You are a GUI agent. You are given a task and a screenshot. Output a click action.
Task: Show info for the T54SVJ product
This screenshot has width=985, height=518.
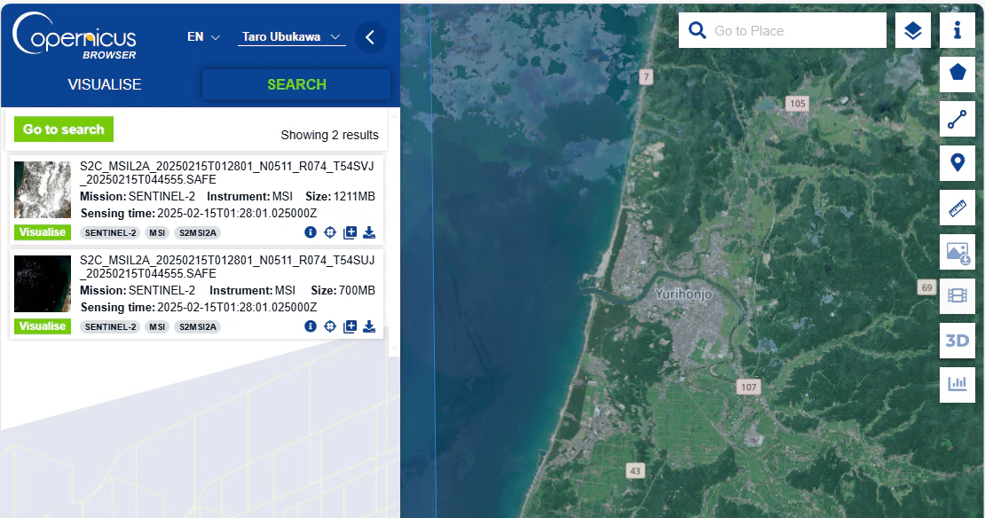[x=311, y=232]
